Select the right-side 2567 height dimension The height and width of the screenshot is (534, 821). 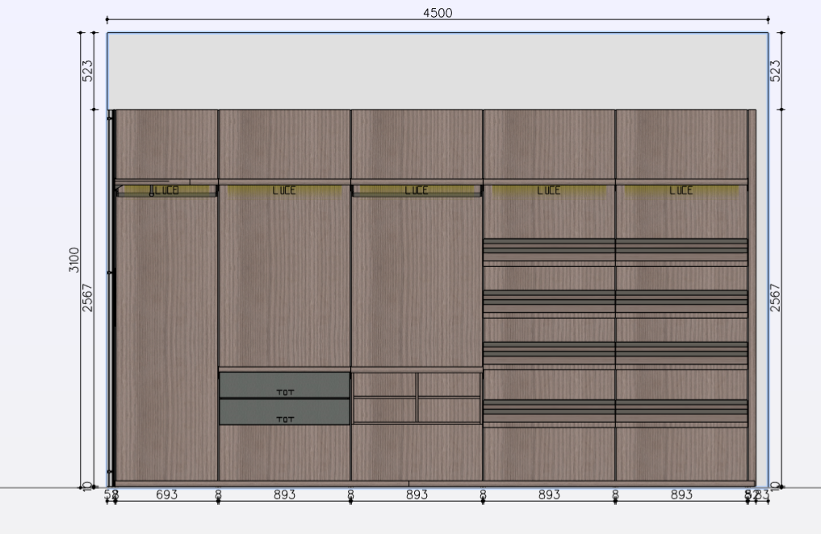pos(776,298)
